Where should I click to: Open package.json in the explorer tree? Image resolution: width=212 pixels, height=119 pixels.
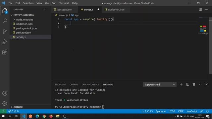tap(30, 32)
